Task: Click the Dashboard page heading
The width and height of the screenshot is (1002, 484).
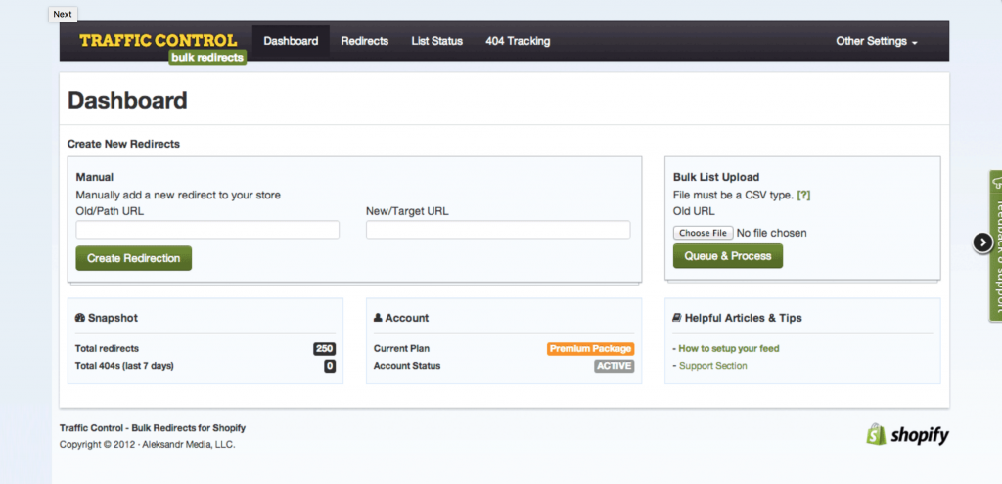Action: (128, 101)
